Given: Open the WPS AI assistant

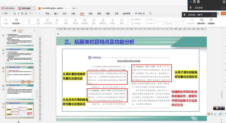Looking at the screenshot, I should (x=140, y=14).
